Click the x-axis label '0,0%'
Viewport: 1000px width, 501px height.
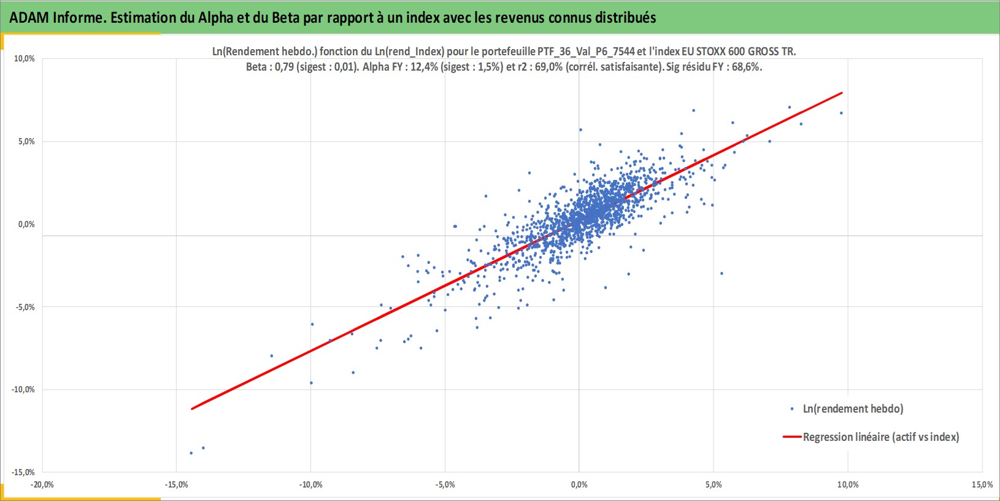point(579,485)
